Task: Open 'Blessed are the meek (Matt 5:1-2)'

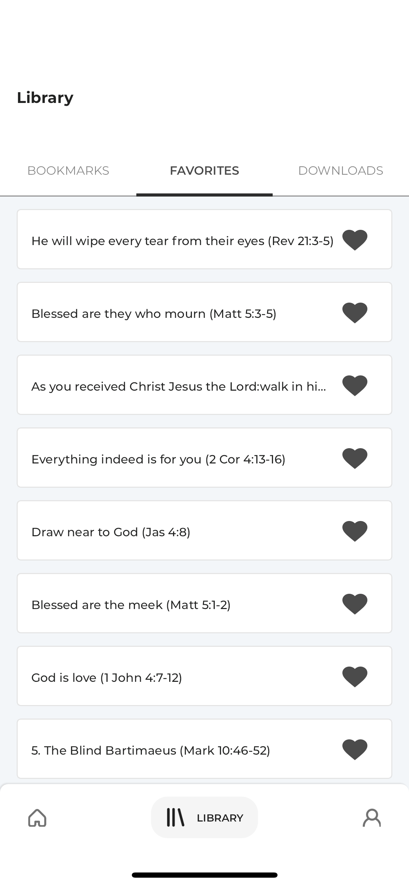Action: [x=131, y=605]
